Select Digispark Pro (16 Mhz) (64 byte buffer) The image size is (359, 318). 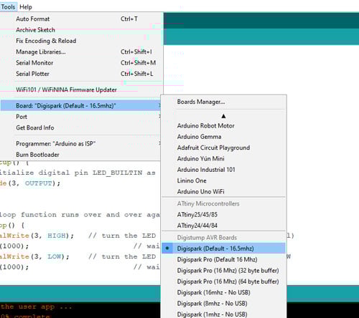click(x=224, y=281)
